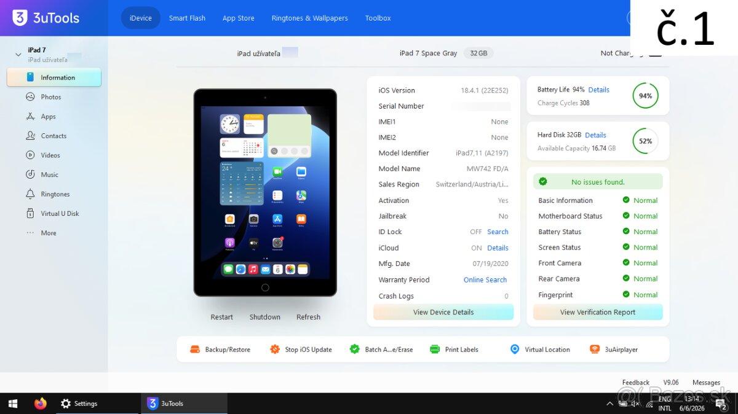
Task: Click the More ellipsis icon
Action: 30,233
